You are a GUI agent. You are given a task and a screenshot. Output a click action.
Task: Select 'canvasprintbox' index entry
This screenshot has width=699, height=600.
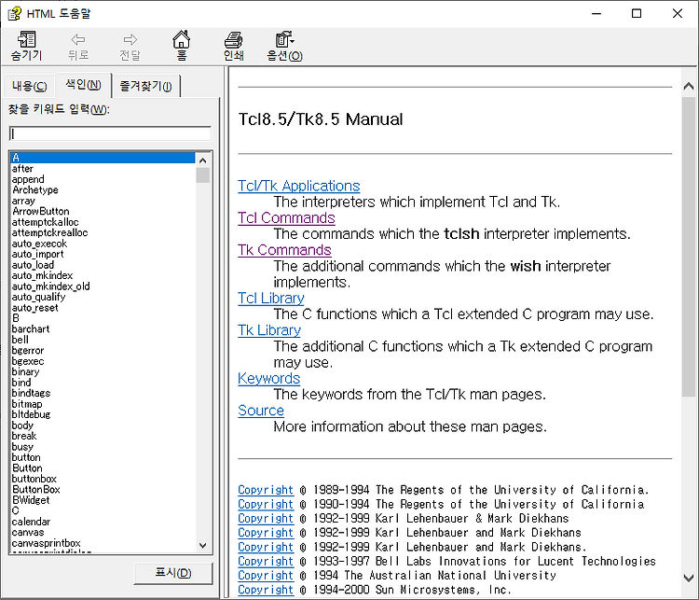click(x=46, y=543)
